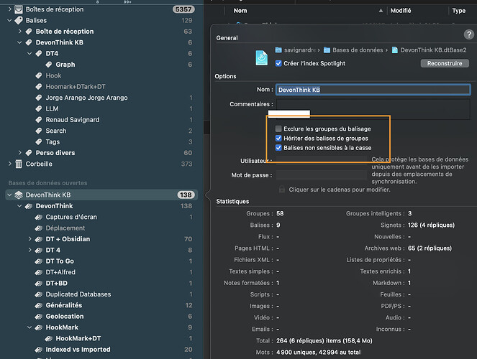Click the help question mark icon
This screenshot has height=359, width=477.
point(469,34)
